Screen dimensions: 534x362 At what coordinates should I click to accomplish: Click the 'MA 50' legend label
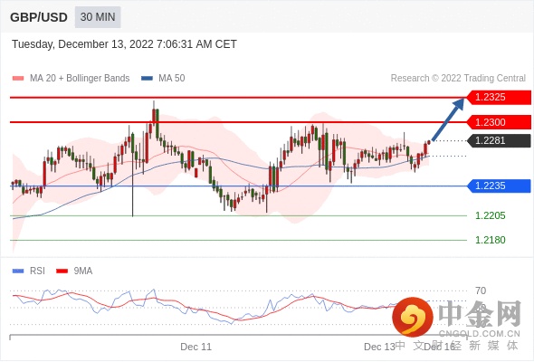coord(172,79)
